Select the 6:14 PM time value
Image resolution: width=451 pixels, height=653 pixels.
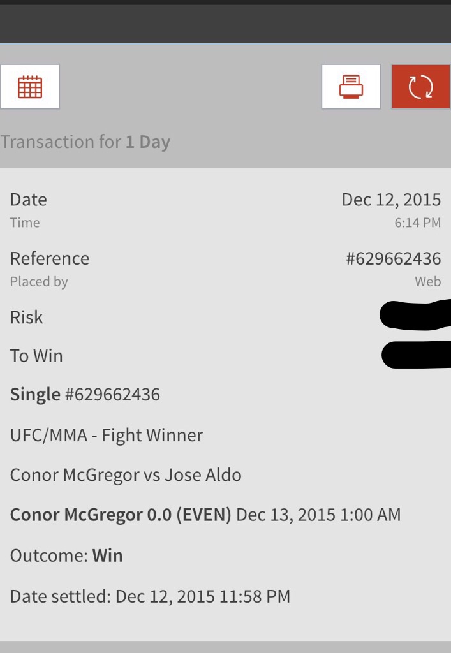pyautogui.click(x=417, y=223)
